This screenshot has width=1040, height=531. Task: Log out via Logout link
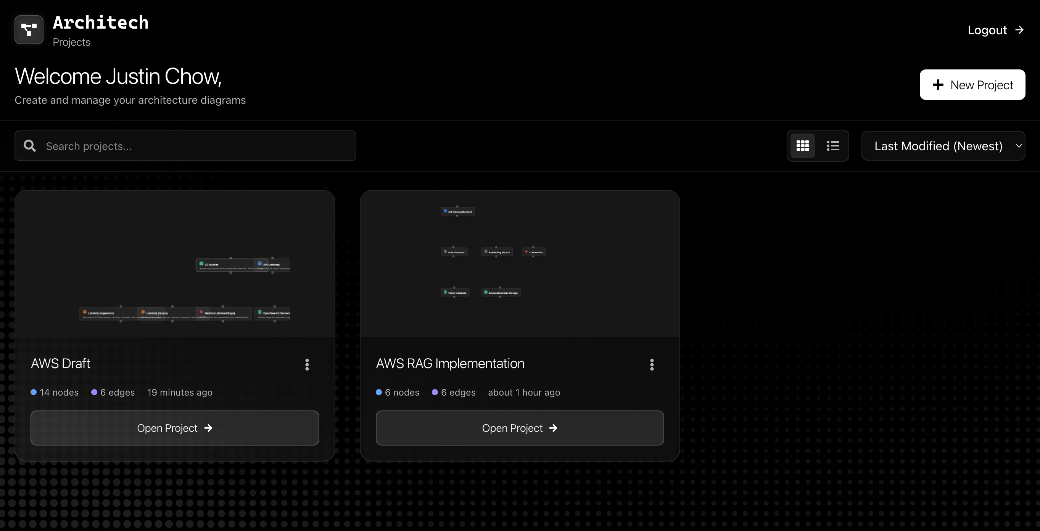987,30
